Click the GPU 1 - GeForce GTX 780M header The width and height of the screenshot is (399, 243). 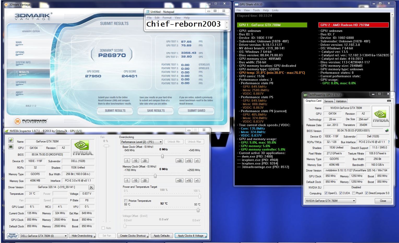tap(272, 25)
